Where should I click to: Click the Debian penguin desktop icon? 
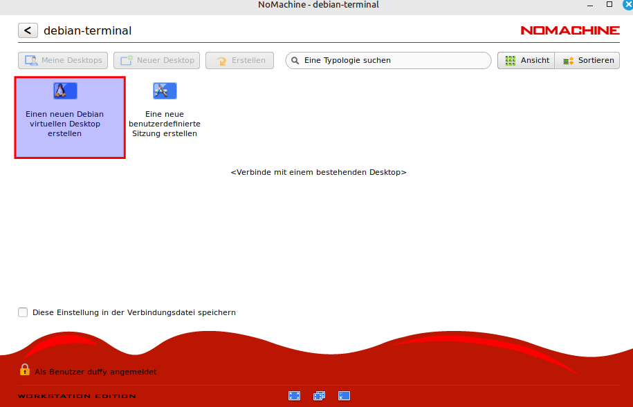point(65,91)
